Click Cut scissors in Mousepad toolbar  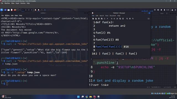[x=117, y=19]
